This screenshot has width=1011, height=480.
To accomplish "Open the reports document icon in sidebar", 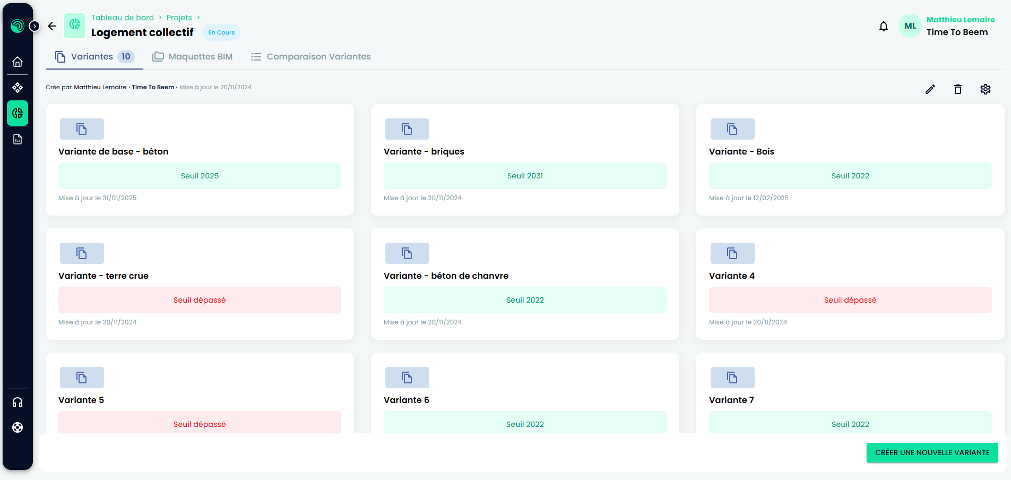I will coord(18,139).
